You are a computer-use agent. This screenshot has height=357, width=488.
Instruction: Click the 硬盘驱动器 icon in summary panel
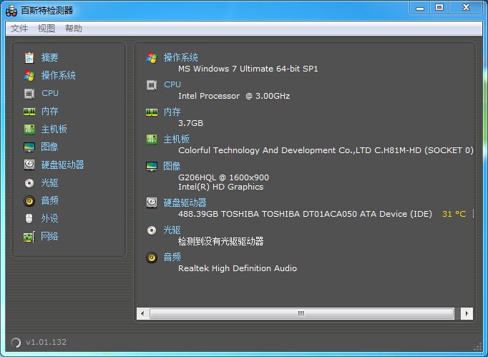click(152, 202)
